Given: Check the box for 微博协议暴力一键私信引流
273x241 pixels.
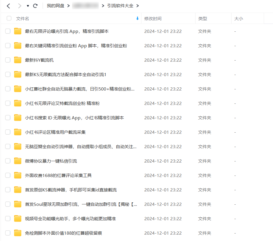Looking at the screenshot, I should coord(8,161).
